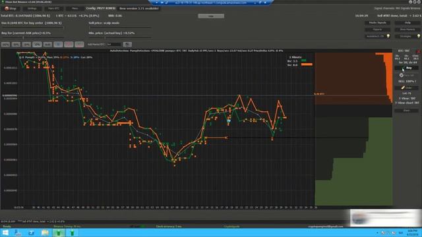The height and width of the screenshot is (237, 422).
Task: Click the 'New version 3.71 available' notice
Action: [x=139, y=9]
